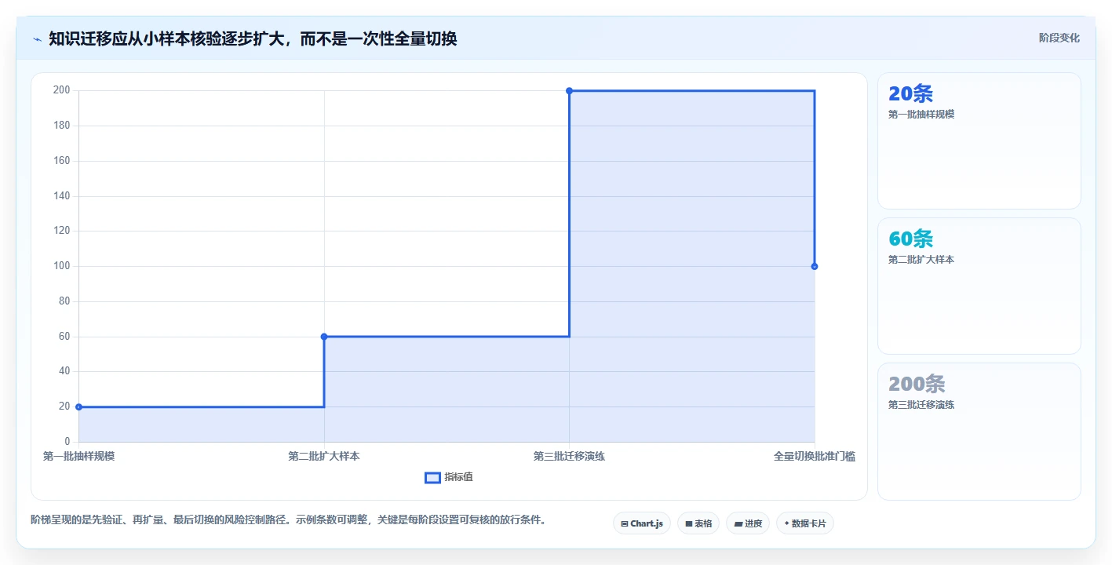Click the data point at value 20
This screenshot has height=565, width=1112.
pos(78,406)
